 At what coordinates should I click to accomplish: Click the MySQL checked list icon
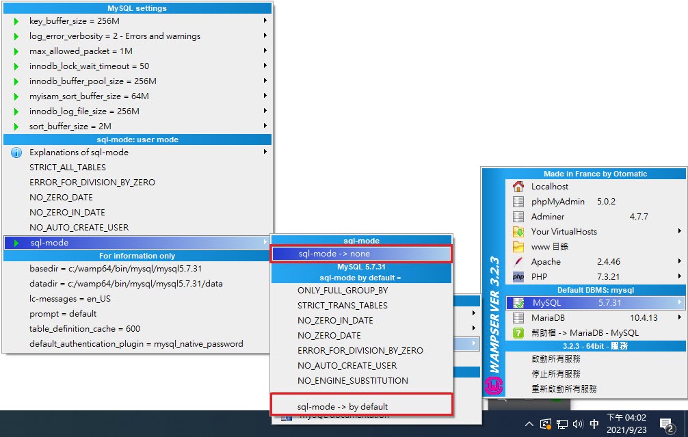(518, 303)
